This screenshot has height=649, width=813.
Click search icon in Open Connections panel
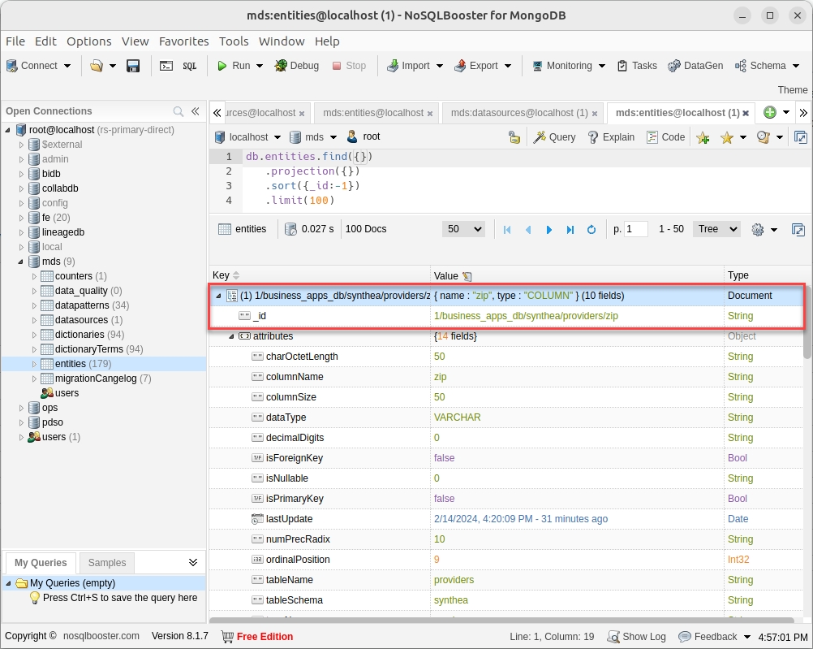tap(179, 111)
